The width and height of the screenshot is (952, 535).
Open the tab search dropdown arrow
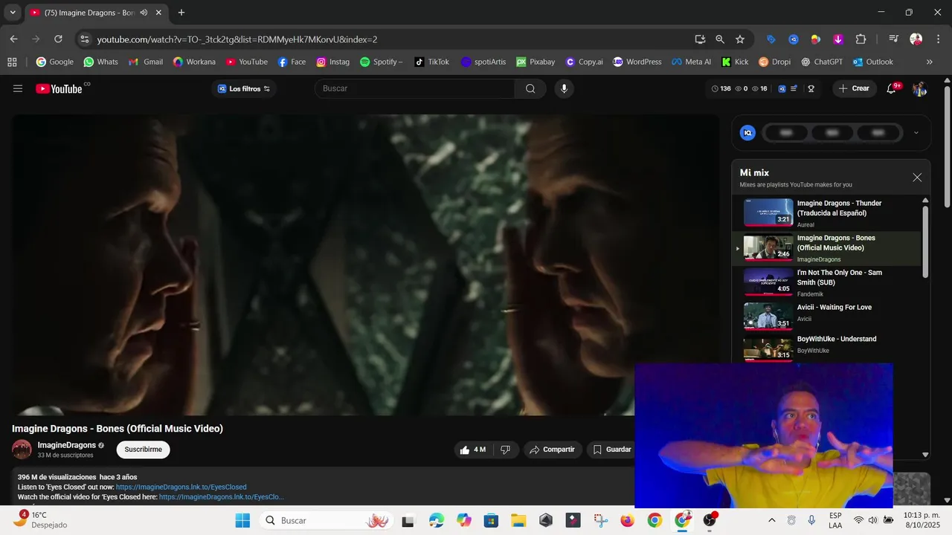pyautogui.click(x=13, y=13)
